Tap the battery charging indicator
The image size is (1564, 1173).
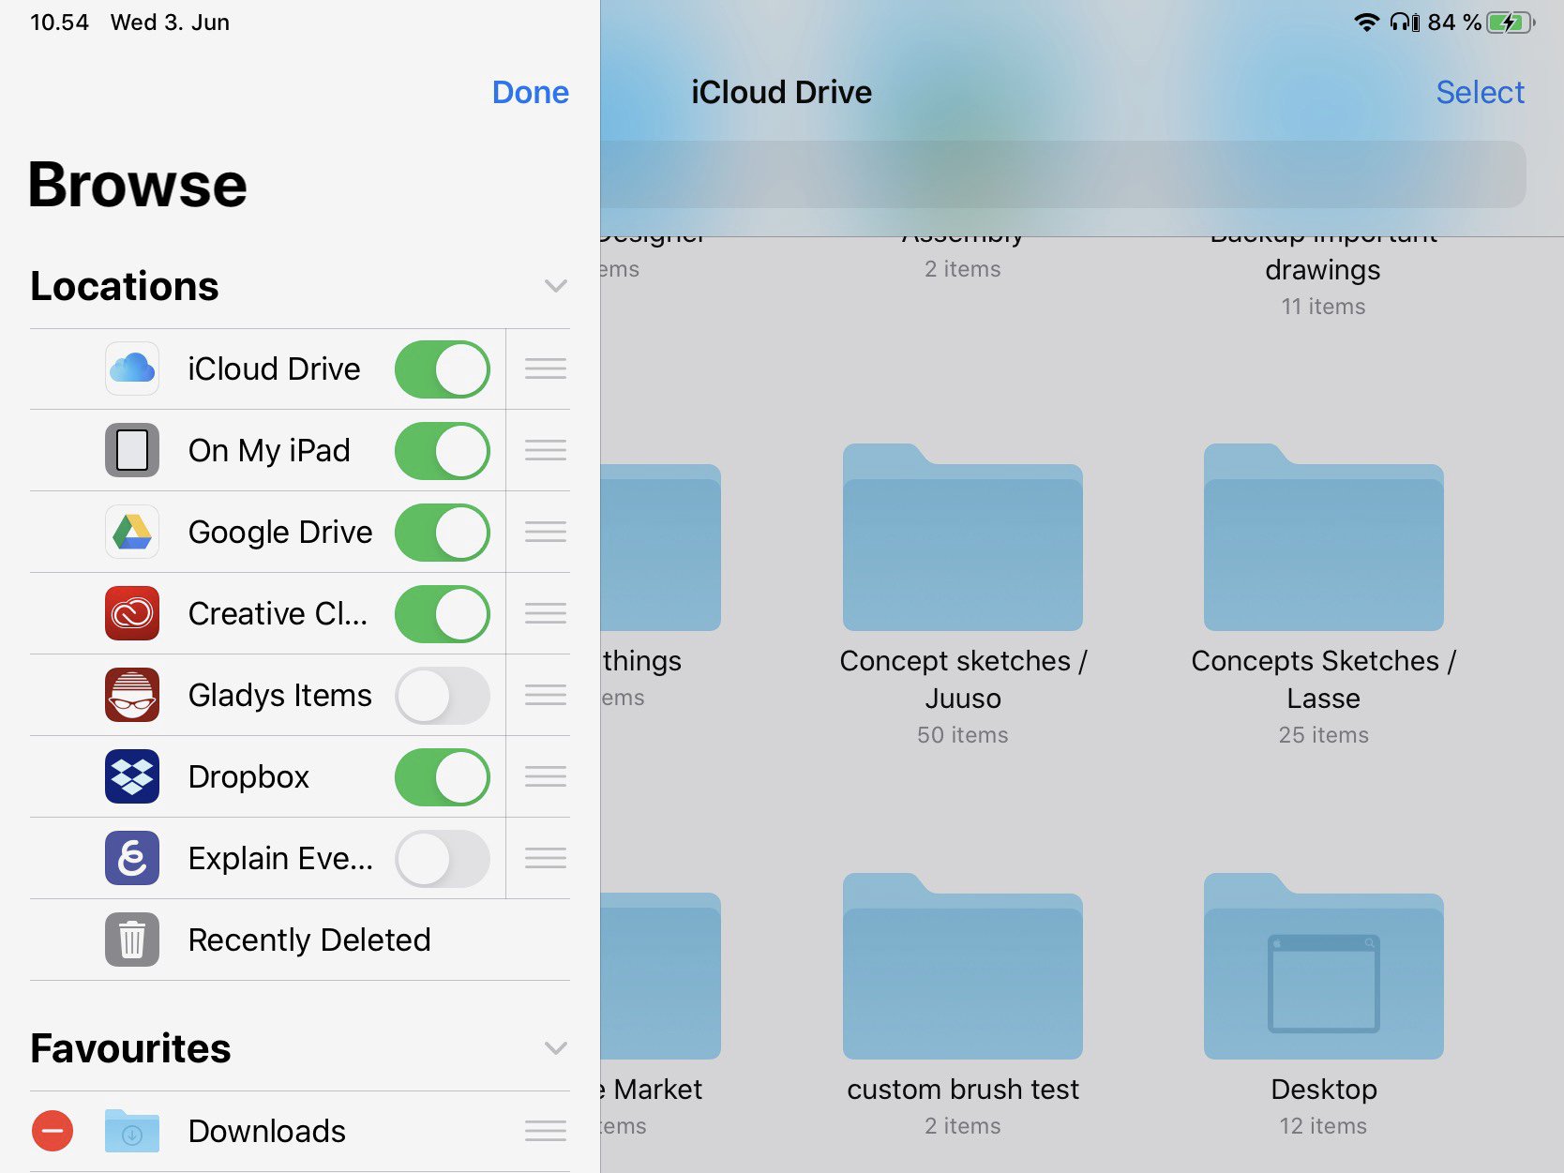click(1511, 23)
